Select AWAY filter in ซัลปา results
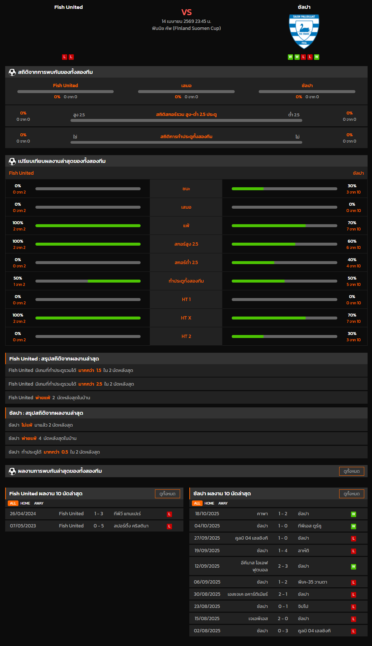Screen dimensions: 372x646 pyautogui.click(x=223, y=503)
